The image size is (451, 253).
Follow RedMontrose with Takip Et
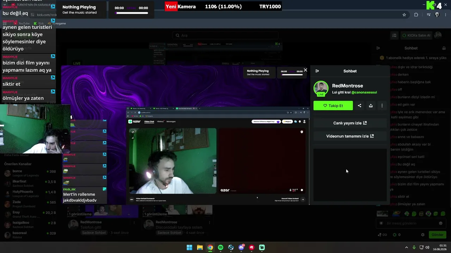coord(333,105)
